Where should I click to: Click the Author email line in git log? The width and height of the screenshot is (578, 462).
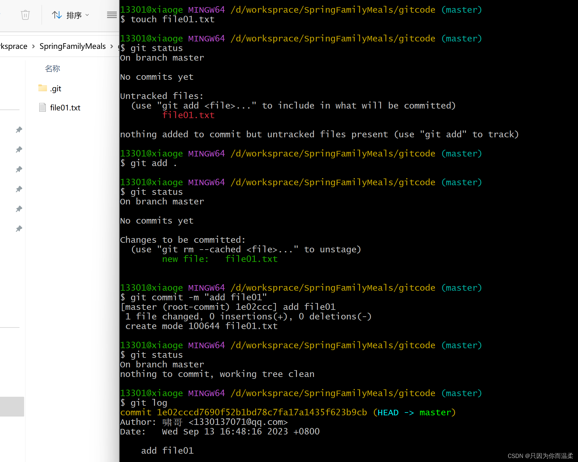pos(204,422)
